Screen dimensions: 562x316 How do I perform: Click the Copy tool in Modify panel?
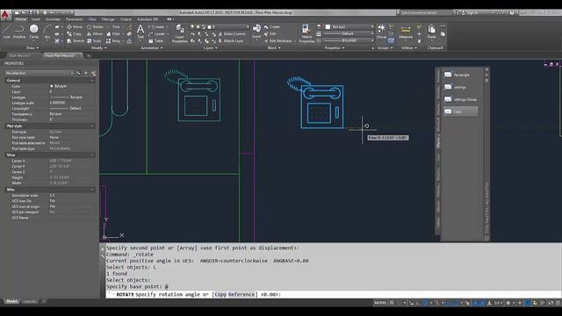pyautogui.click(x=74, y=34)
